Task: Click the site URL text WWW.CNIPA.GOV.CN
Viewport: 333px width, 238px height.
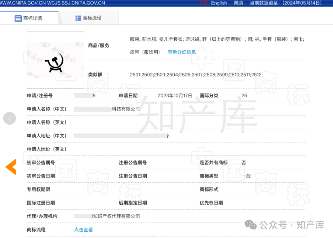Action: click(23, 3)
